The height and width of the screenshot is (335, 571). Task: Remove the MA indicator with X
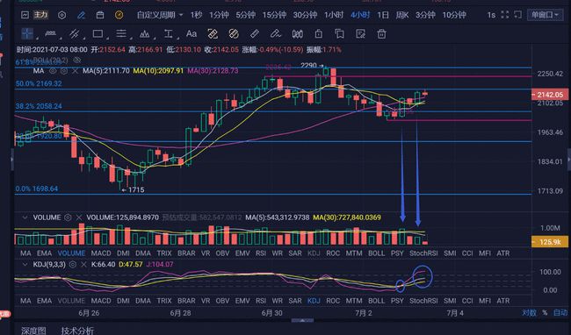75,71
